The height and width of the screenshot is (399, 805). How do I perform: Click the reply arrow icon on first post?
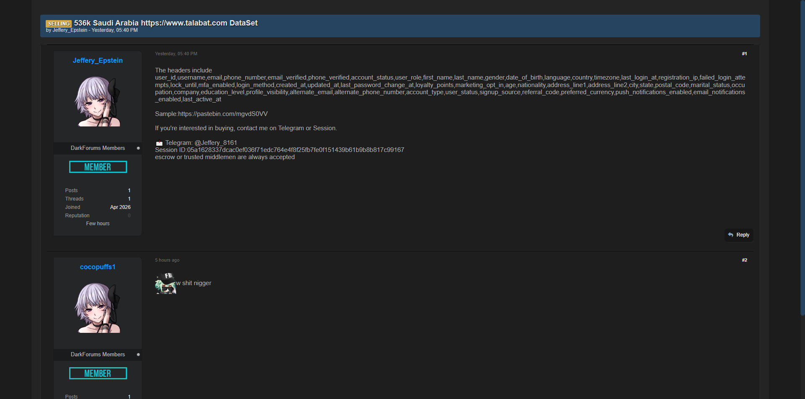coord(731,235)
